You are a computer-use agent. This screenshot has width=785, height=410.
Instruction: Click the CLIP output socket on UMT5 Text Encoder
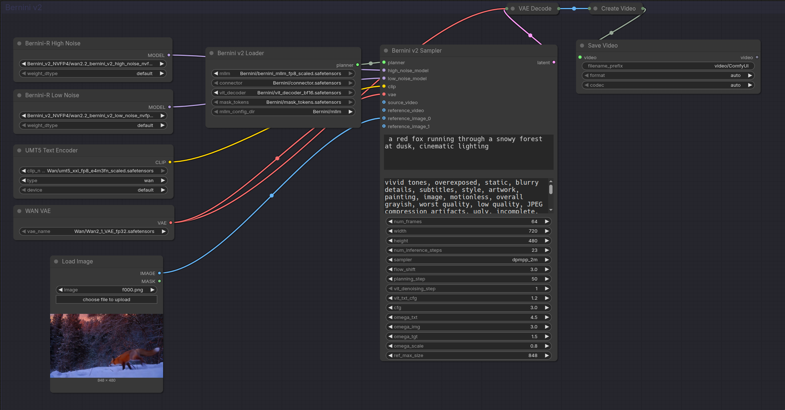coord(170,162)
